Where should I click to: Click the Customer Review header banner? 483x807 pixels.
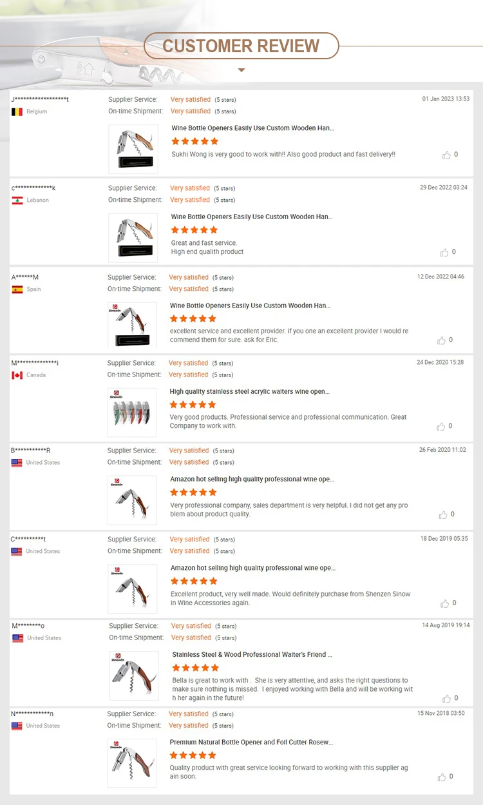(241, 46)
